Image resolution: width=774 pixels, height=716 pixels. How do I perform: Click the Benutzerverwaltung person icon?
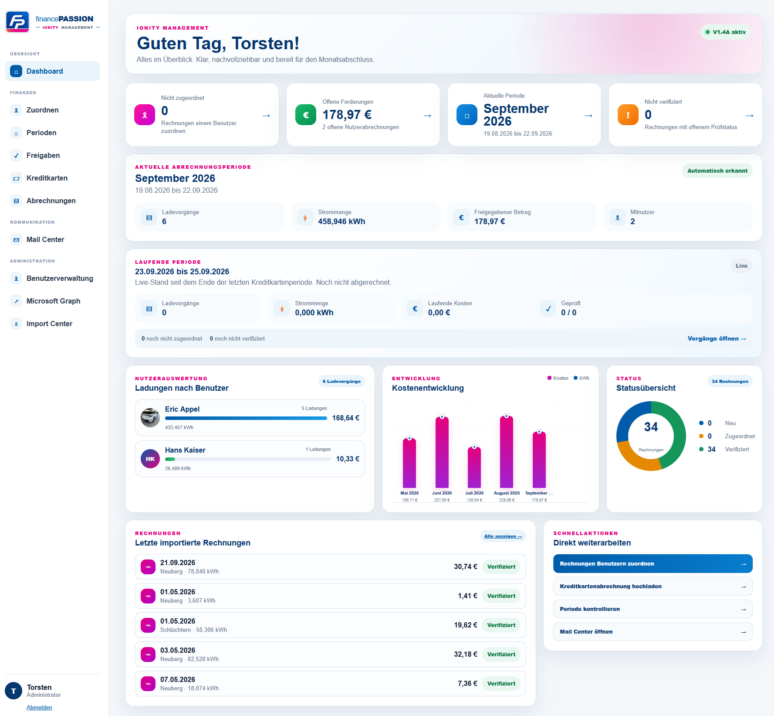pos(16,278)
